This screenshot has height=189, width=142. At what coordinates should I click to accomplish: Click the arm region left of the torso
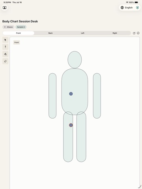[52, 96]
